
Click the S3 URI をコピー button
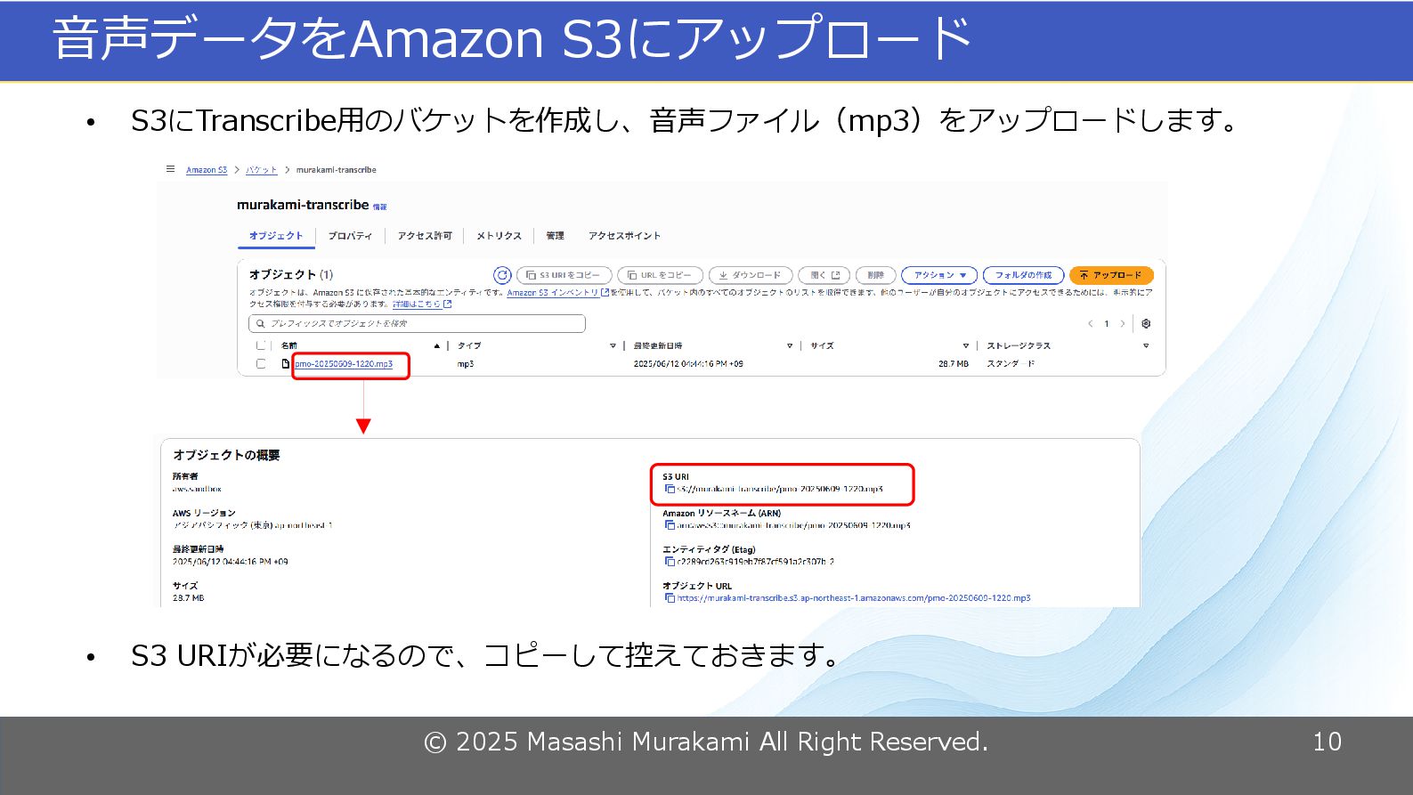coord(564,275)
